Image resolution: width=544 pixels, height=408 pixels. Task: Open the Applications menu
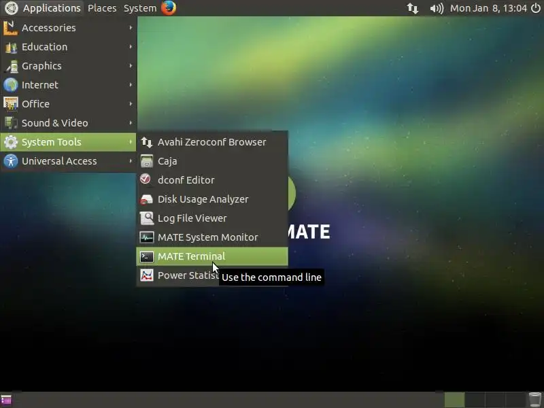click(x=52, y=8)
